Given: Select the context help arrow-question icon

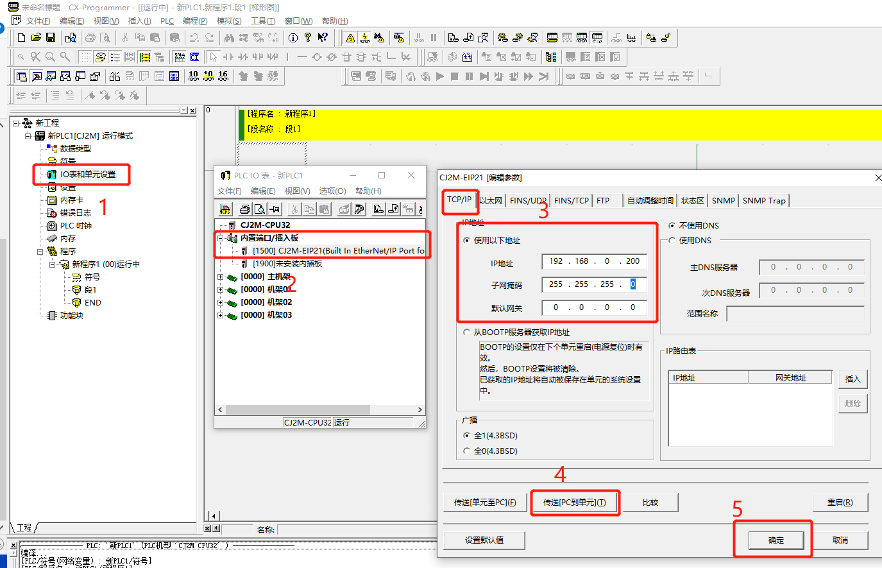Looking at the screenshot, I should coord(323,38).
